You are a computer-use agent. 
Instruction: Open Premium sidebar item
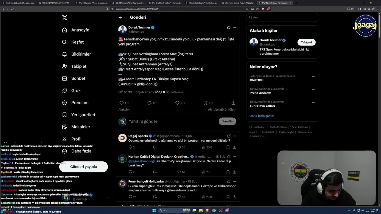[75, 103]
